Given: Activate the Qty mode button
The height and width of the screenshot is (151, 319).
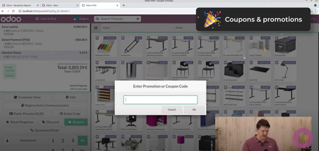Looking at the screenshot, I should pos(83,141).
